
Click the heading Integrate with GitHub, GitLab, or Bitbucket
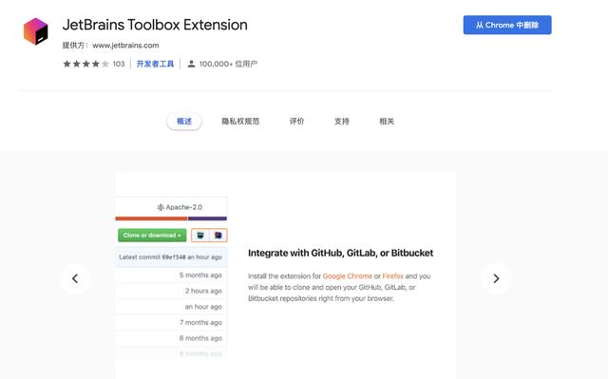340,253
